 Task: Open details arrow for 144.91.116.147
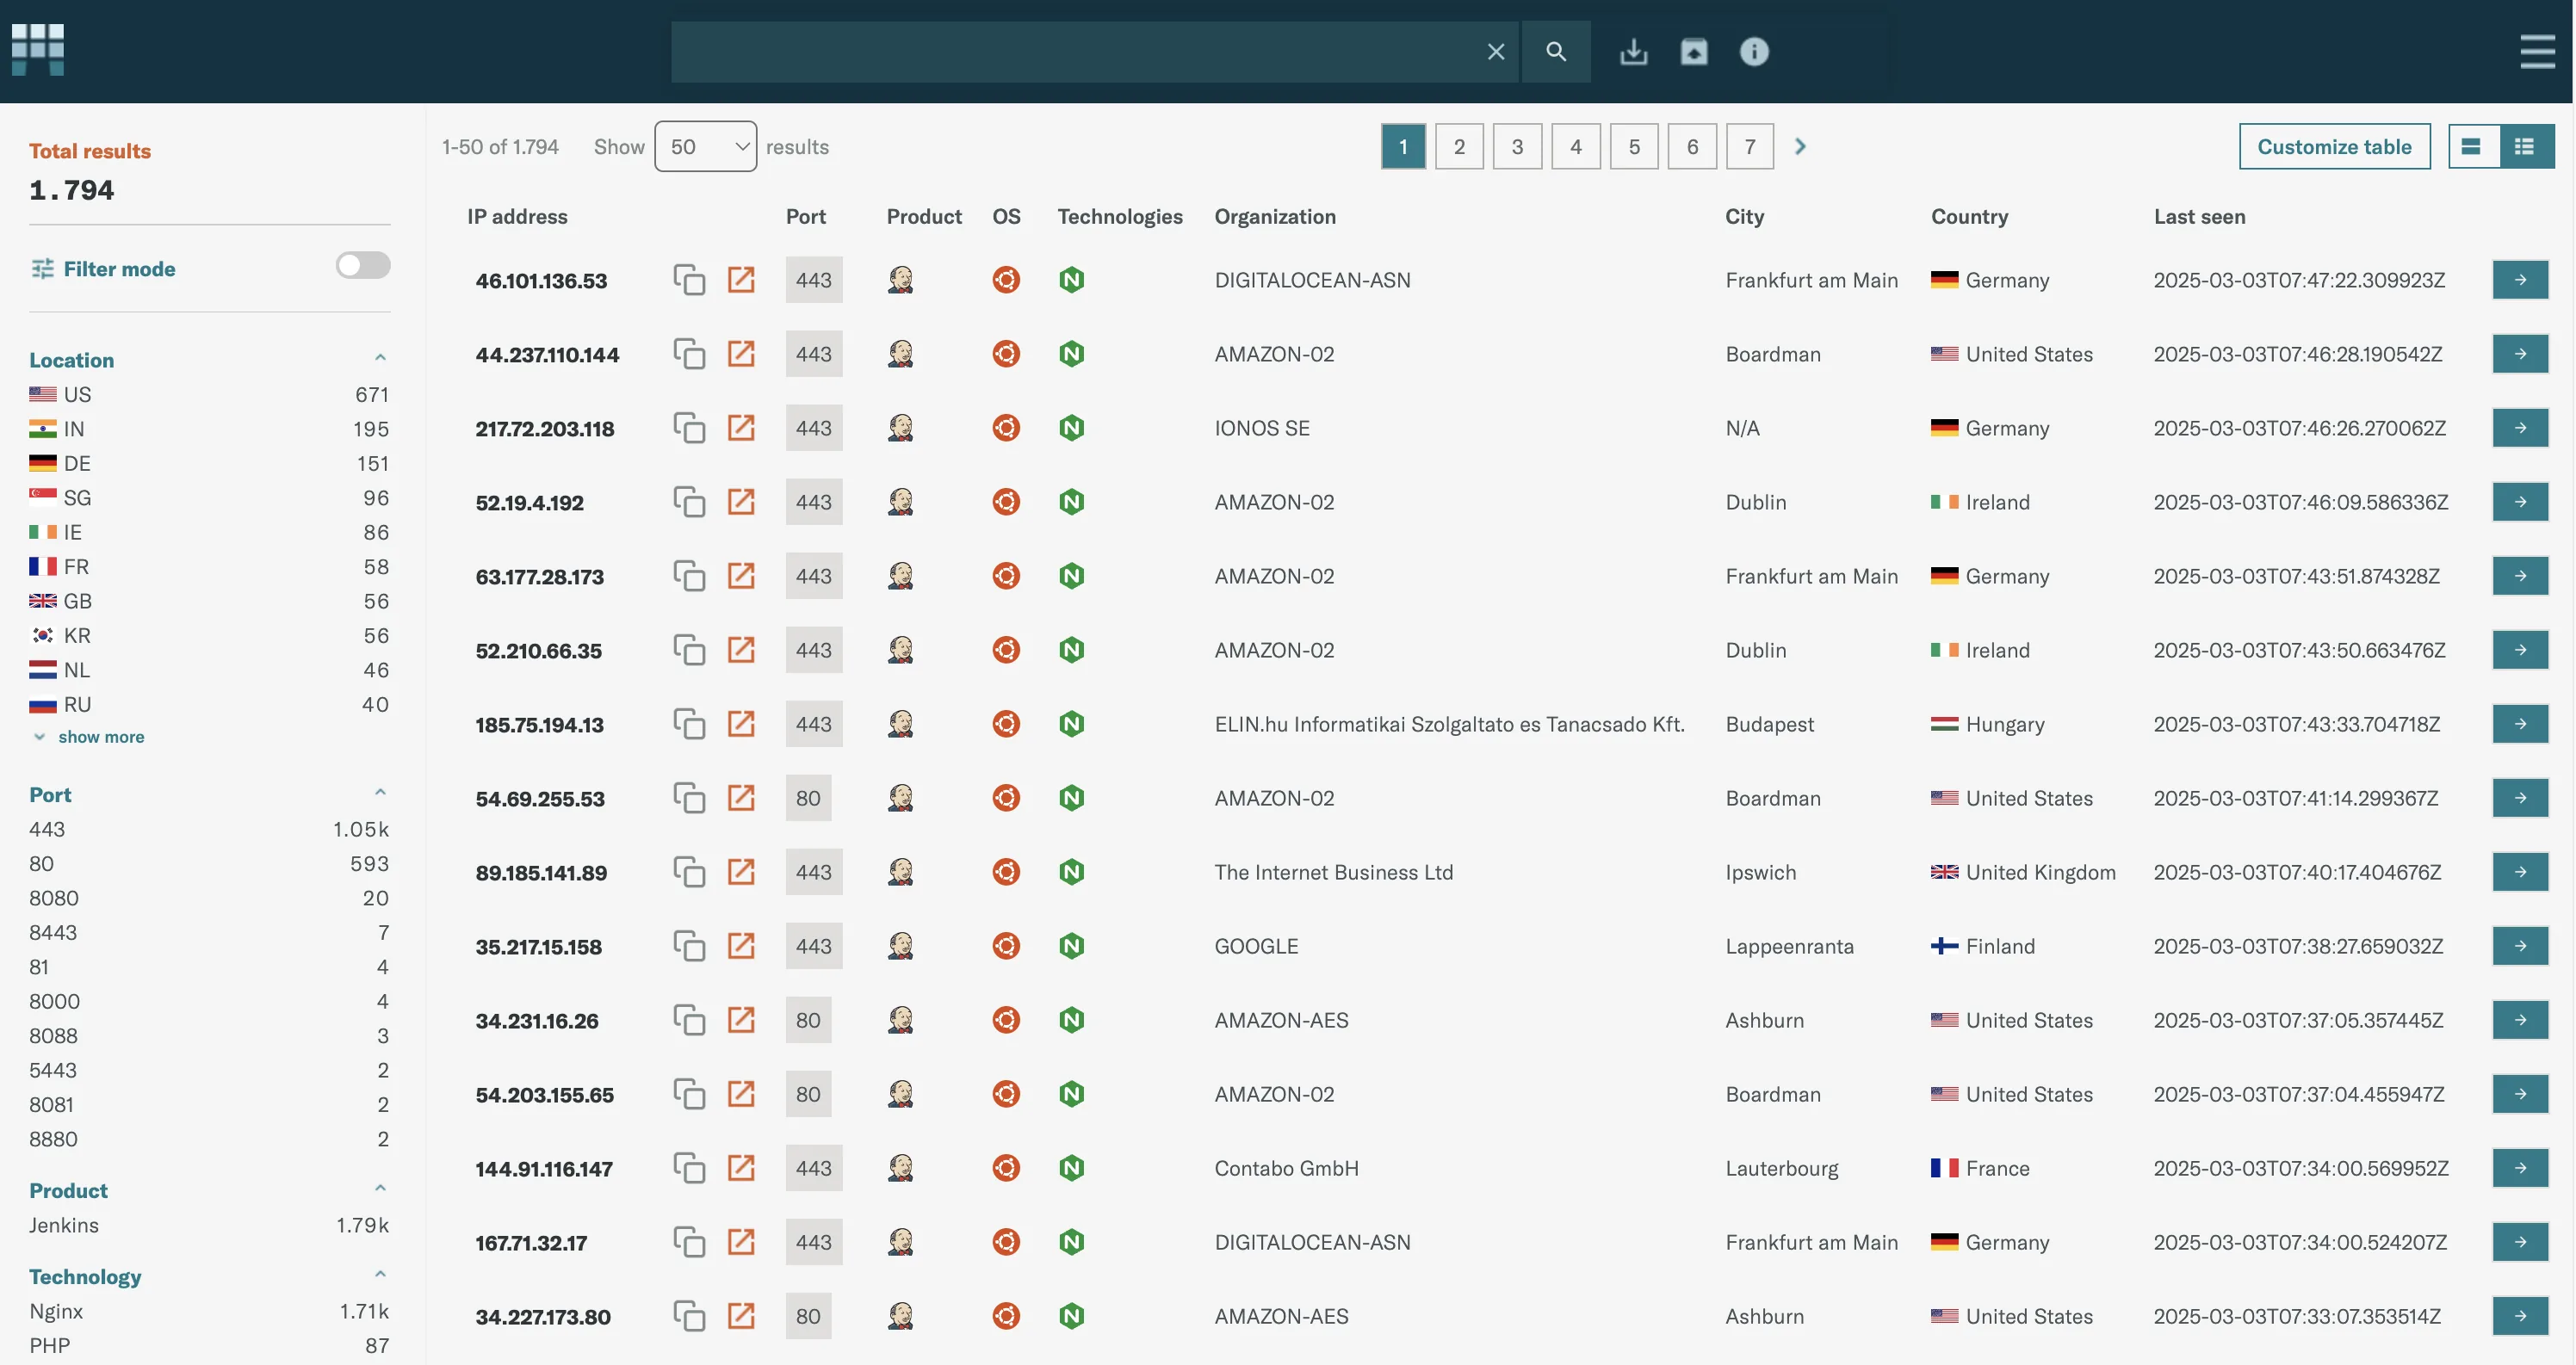(x=2520, y=1168)
